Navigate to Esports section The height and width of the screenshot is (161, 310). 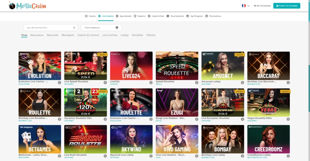[x=140, y=16]
